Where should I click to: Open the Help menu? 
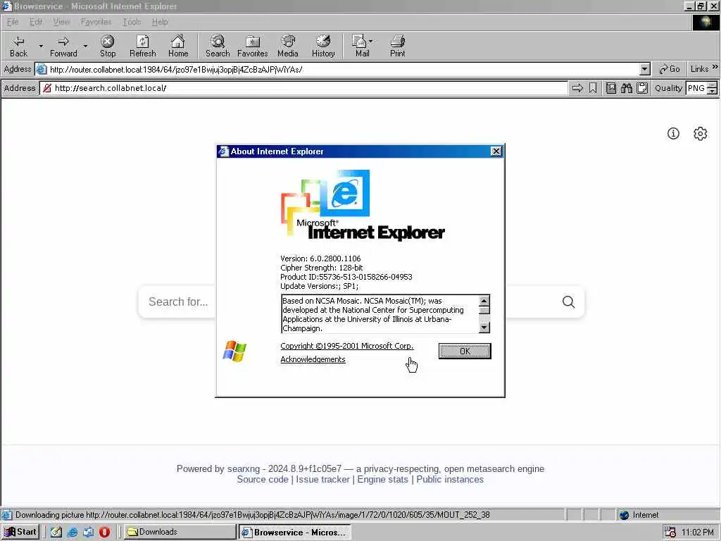160,22
